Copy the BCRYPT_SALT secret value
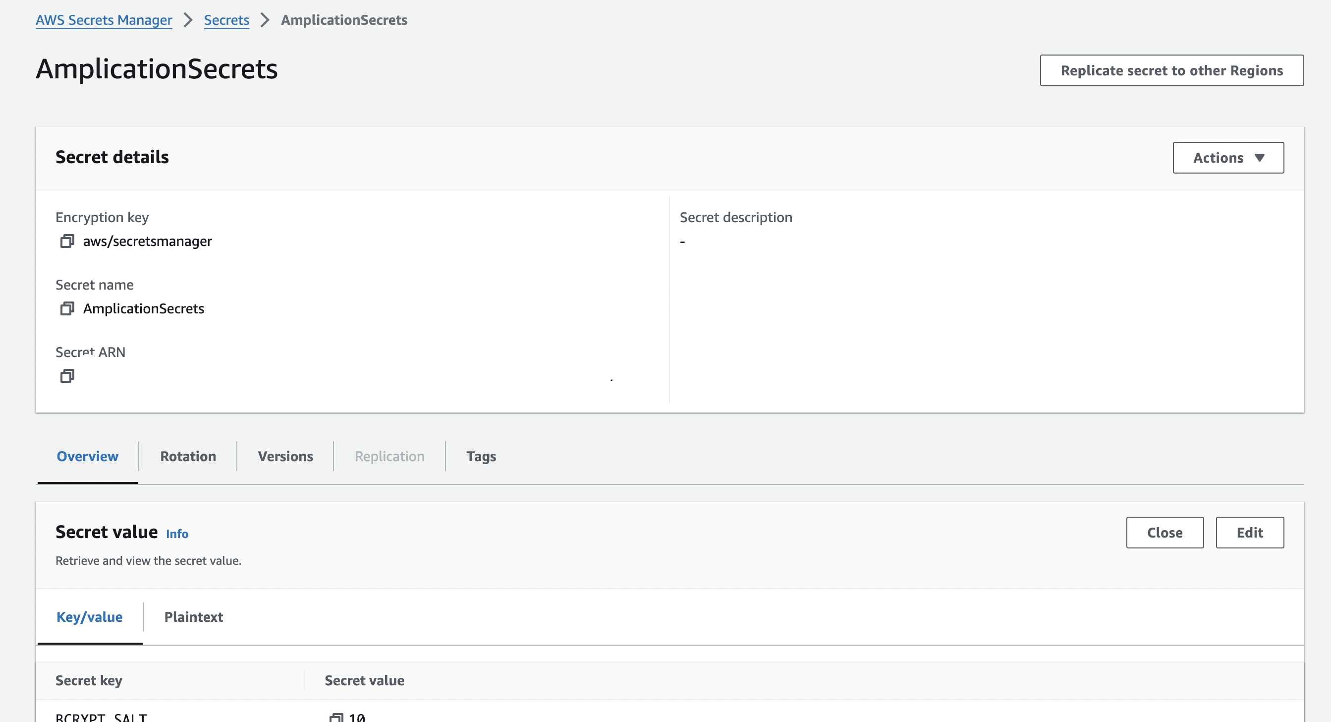The image size is (1331, 722). [x=336, y=718]
